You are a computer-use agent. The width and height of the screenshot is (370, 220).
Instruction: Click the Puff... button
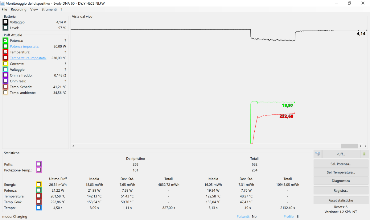point(341,154)
